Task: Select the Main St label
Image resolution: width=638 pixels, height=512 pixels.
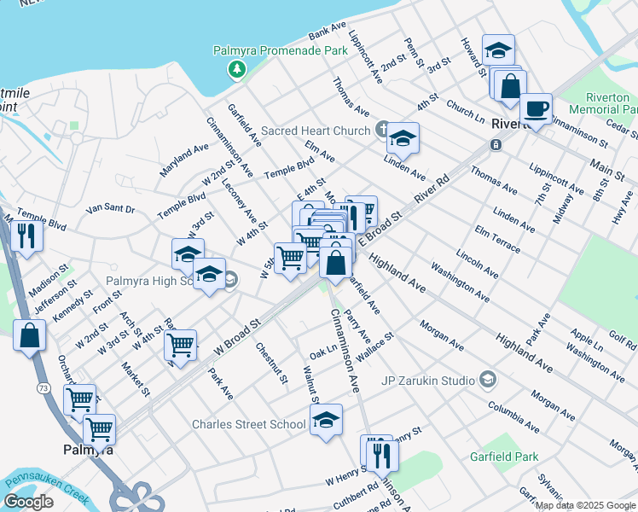Action: [607, 170]
